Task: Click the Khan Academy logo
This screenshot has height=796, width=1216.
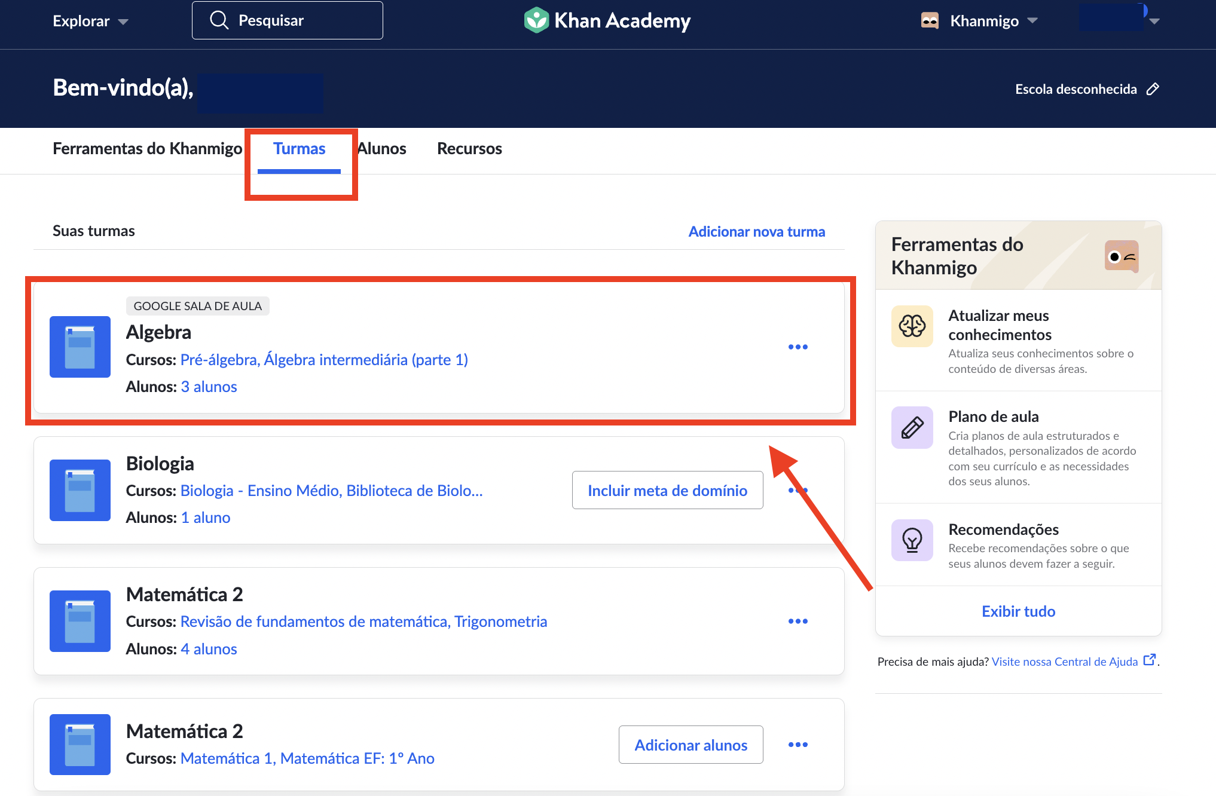Action: click(x=607, y=21)
